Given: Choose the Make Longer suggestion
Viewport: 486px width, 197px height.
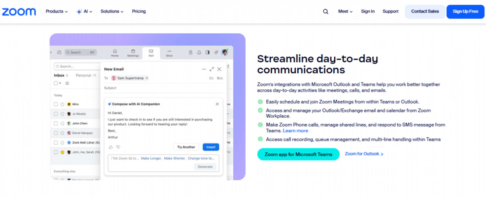Looking at the screenshot, I should pos(151,158).
